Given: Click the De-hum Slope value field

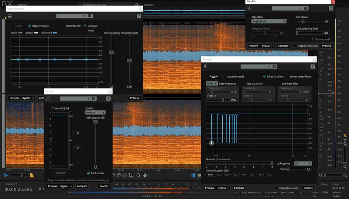Looking at the screenshot, I should (308, 169).
